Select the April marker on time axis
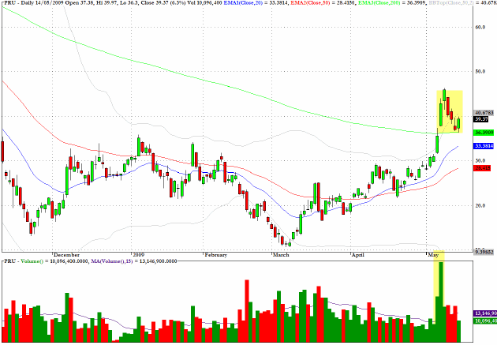This screenshot has height=345, width=497. (x=358, y=255)
